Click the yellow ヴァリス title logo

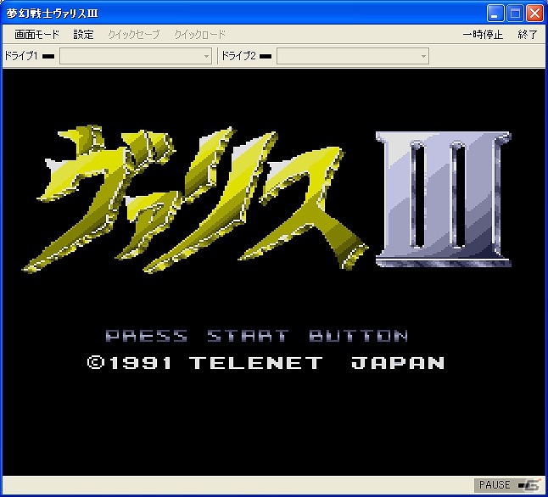click(194, 199)
